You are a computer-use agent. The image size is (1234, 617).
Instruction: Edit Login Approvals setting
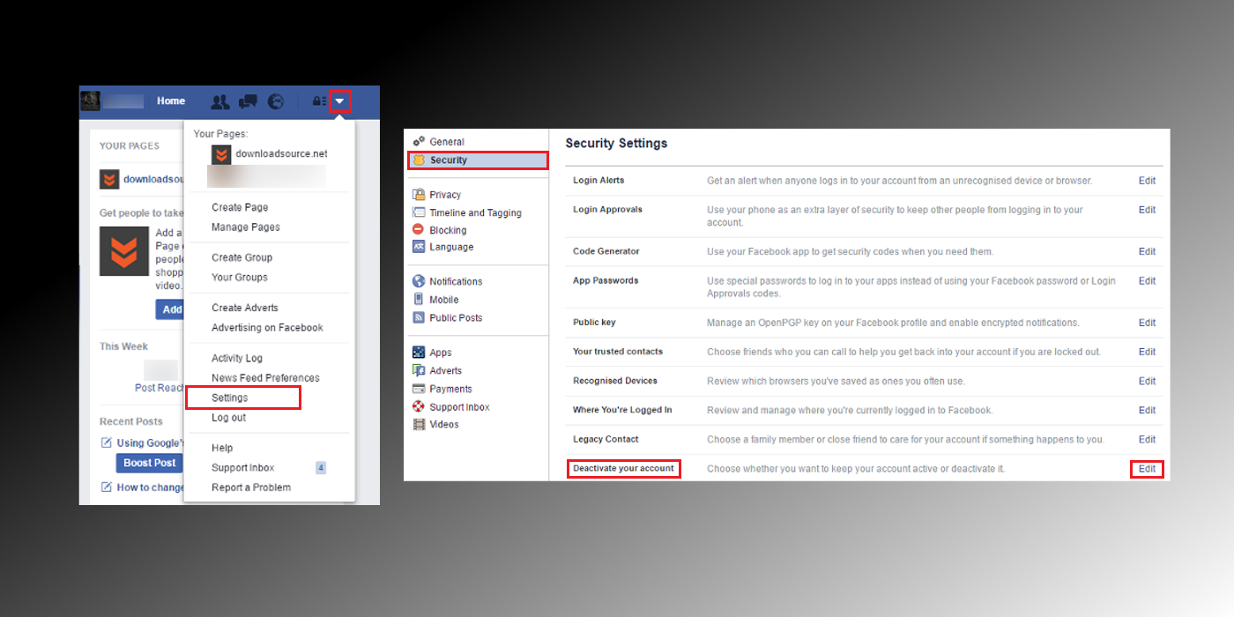1147,210
